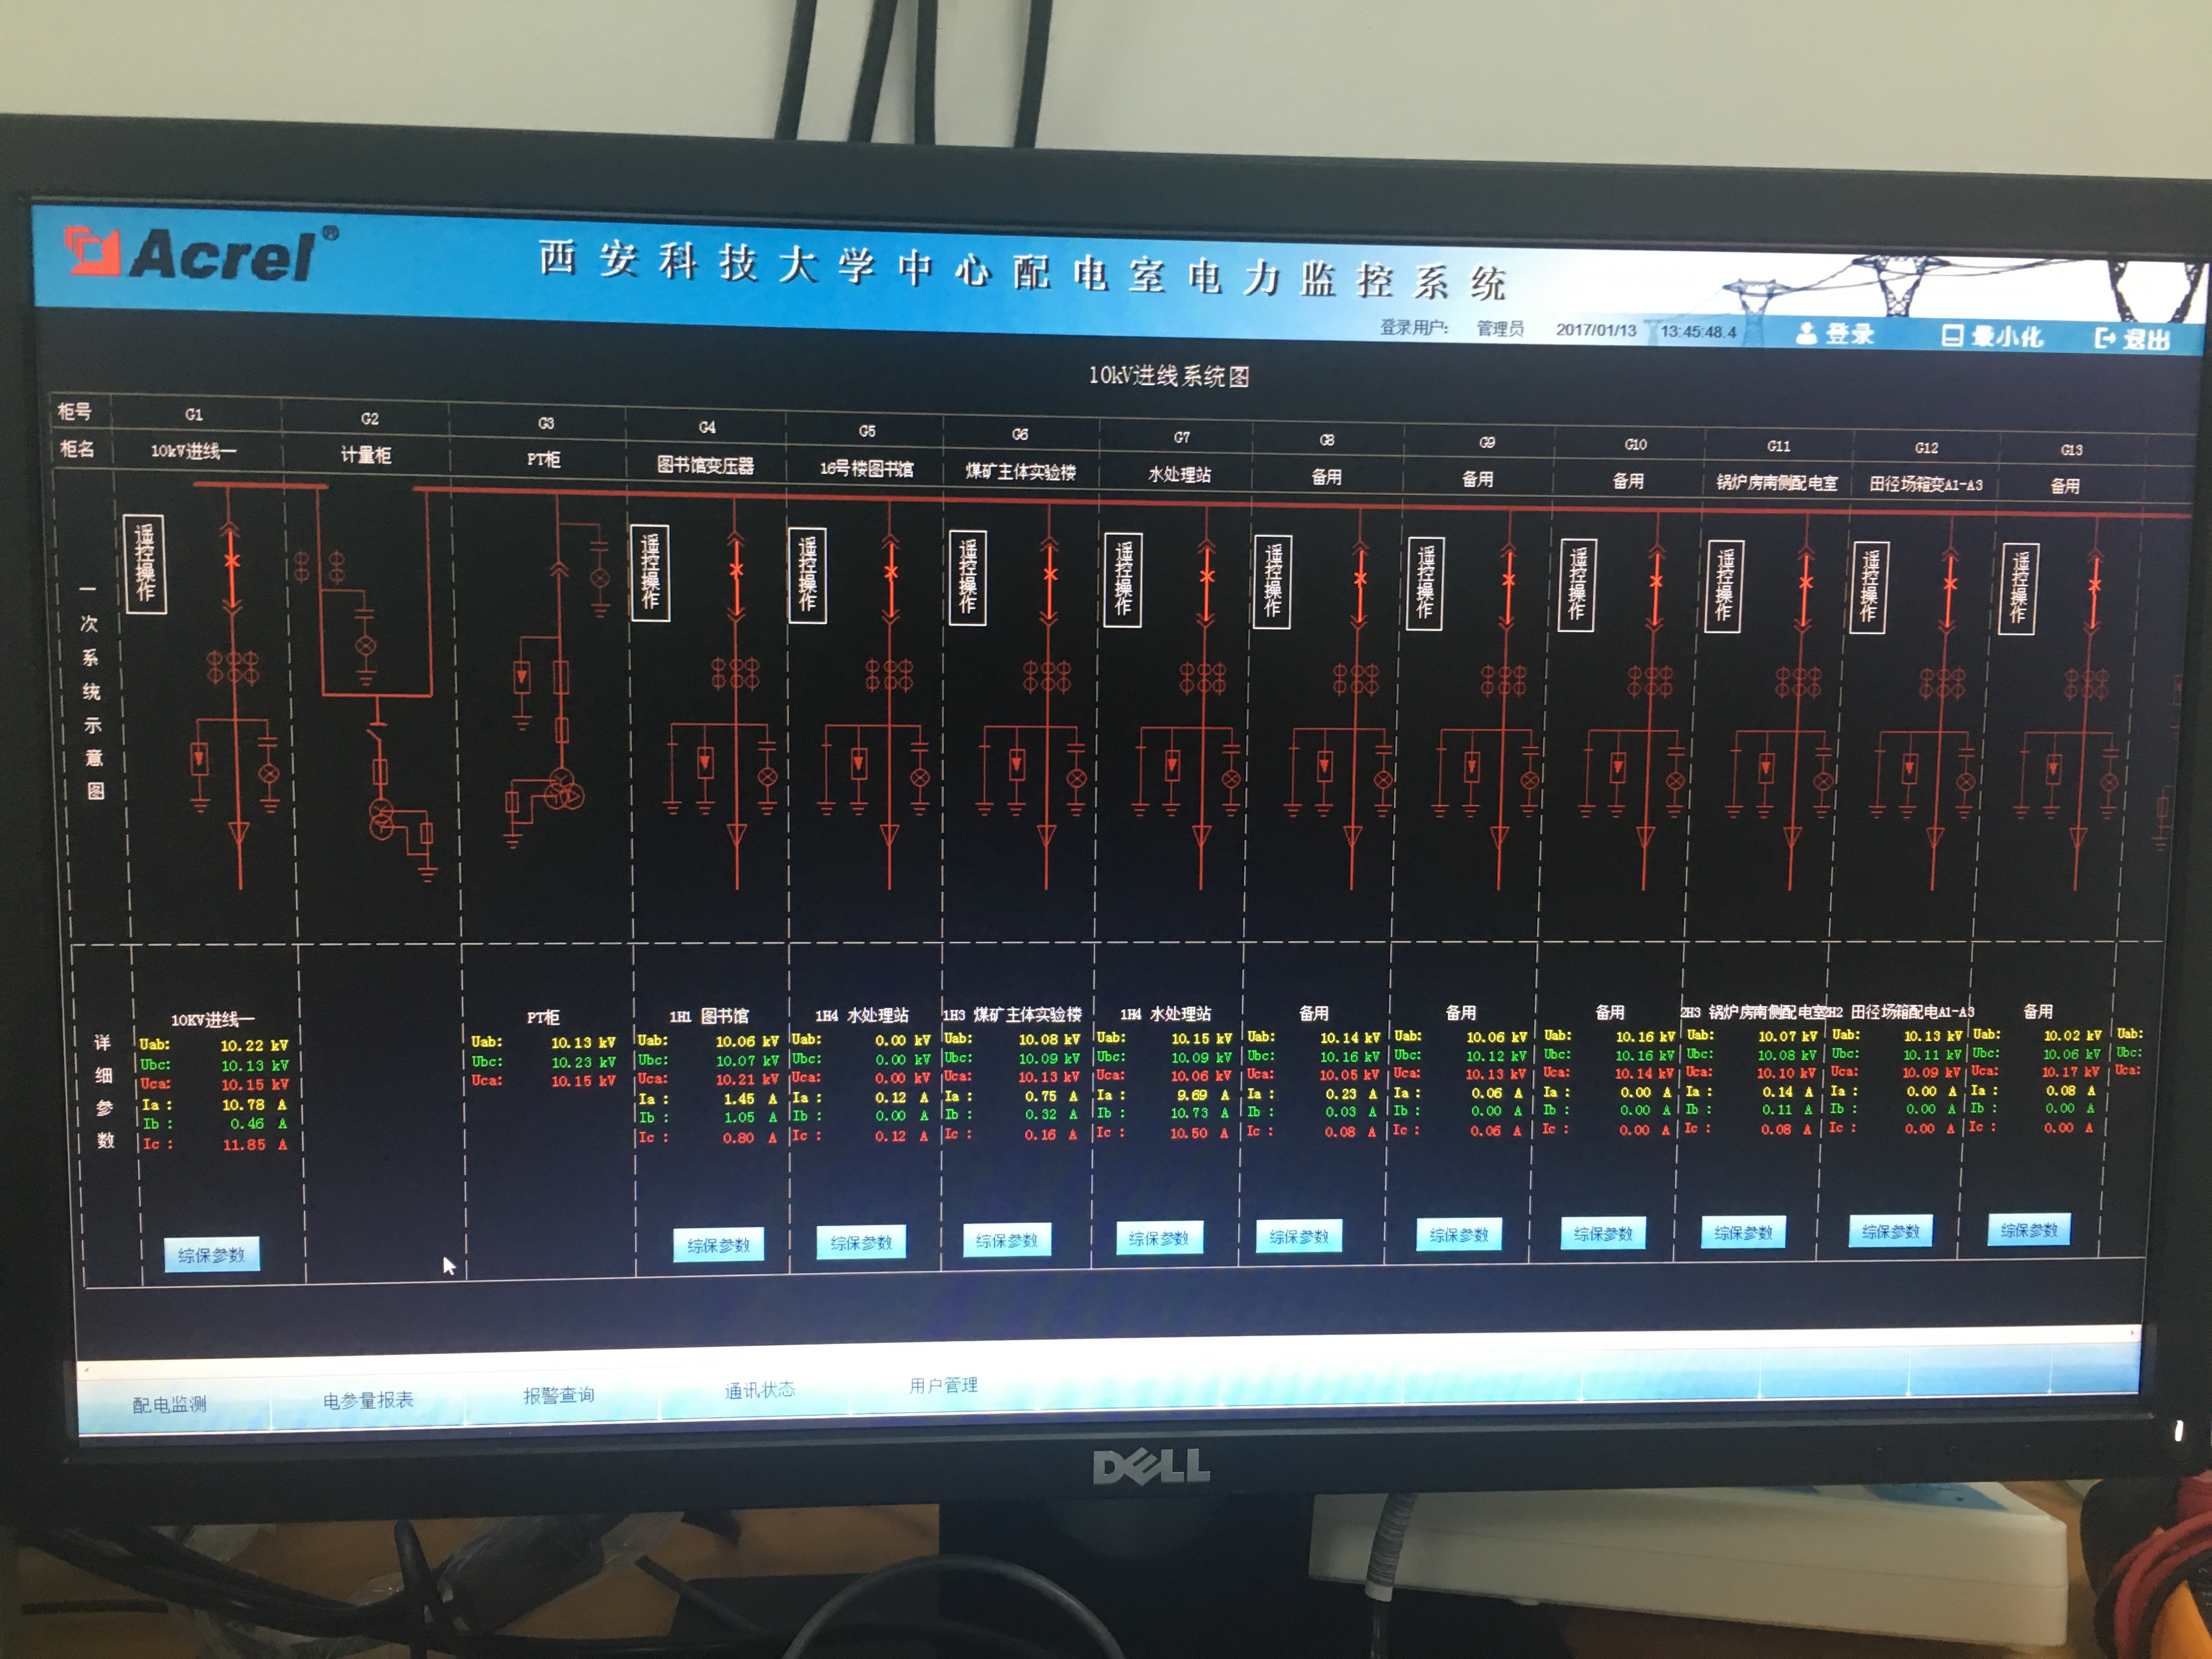Click the date 2017/01/13 in header
2212x1659 pixels.
[1596, 330]
